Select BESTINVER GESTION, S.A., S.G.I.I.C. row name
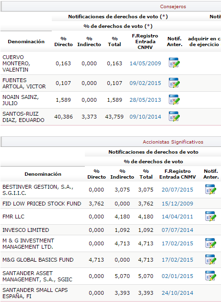 tap(38, 190)
